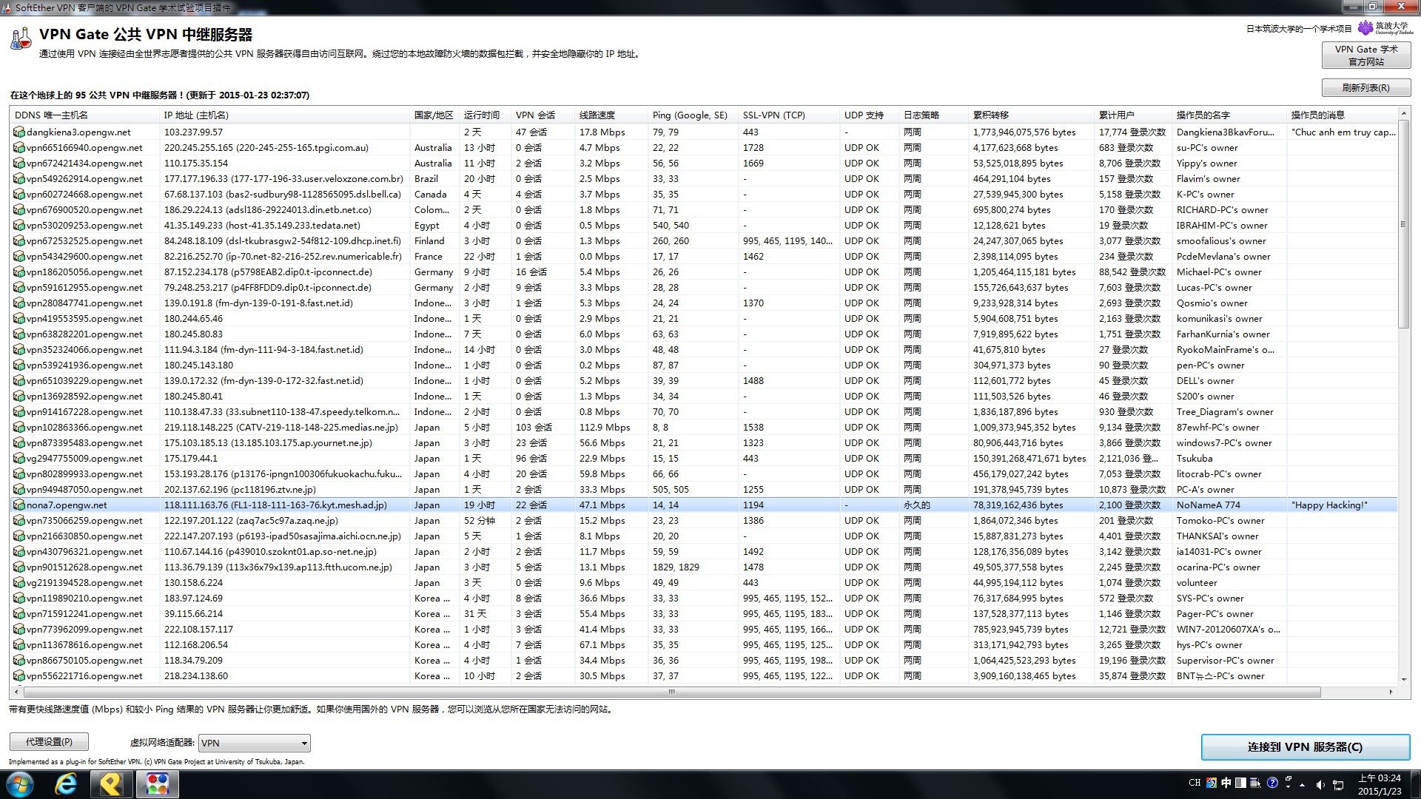Sort by 线路速度 column header
The height and width of the screenshot is (799, 1421).
coord(611,115)
